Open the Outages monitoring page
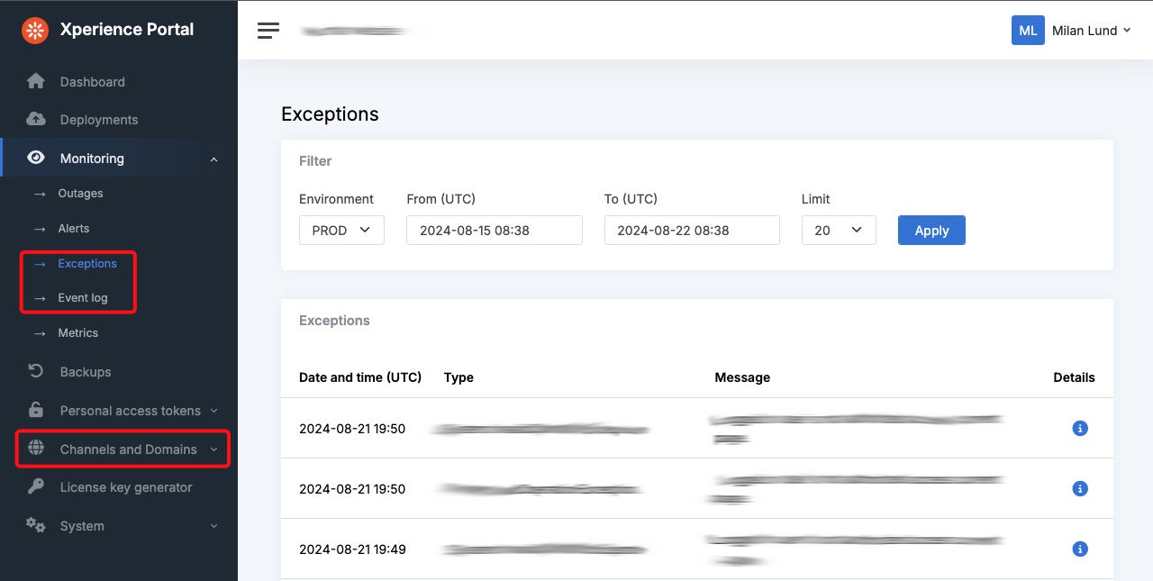The width and height of the screenshot is (1153, 581). click(x=80, y=194)
